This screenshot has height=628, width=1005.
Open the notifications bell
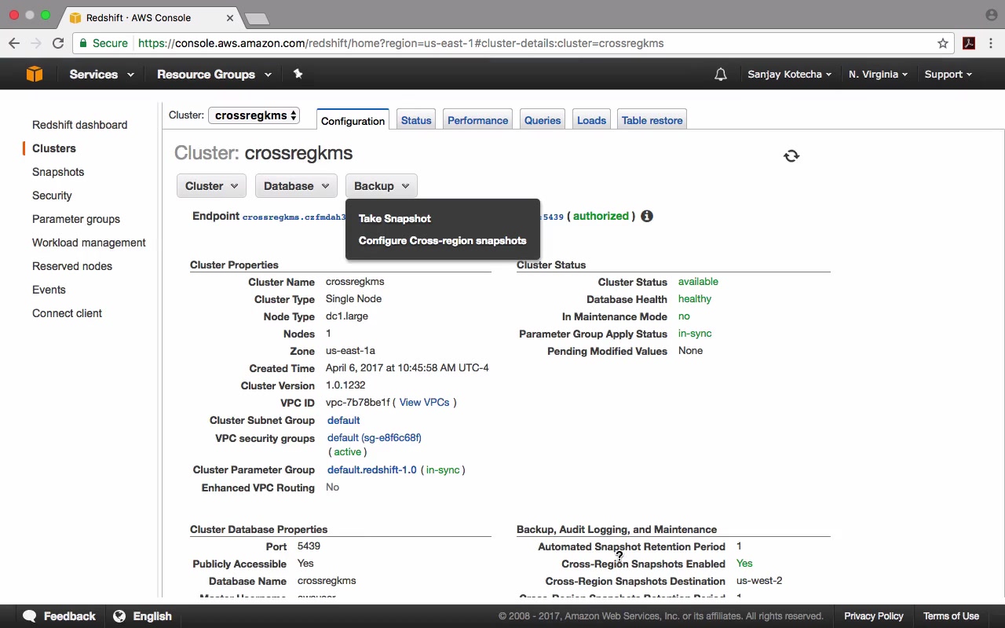(720, 75)
